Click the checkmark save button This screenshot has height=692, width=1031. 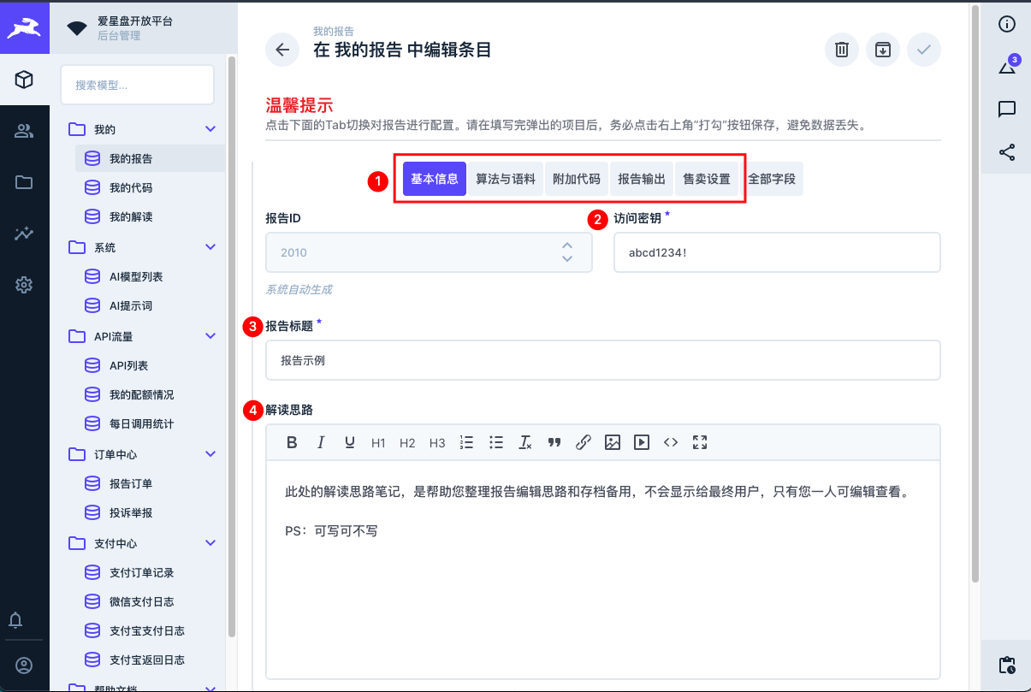point(924,50)
